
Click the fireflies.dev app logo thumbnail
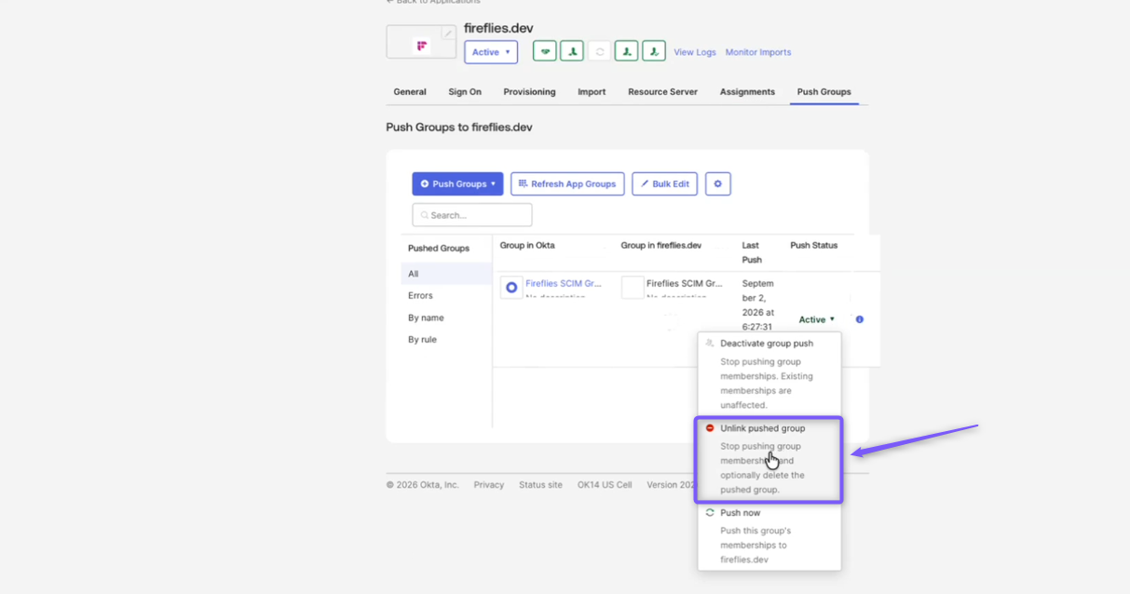point(421,44)
